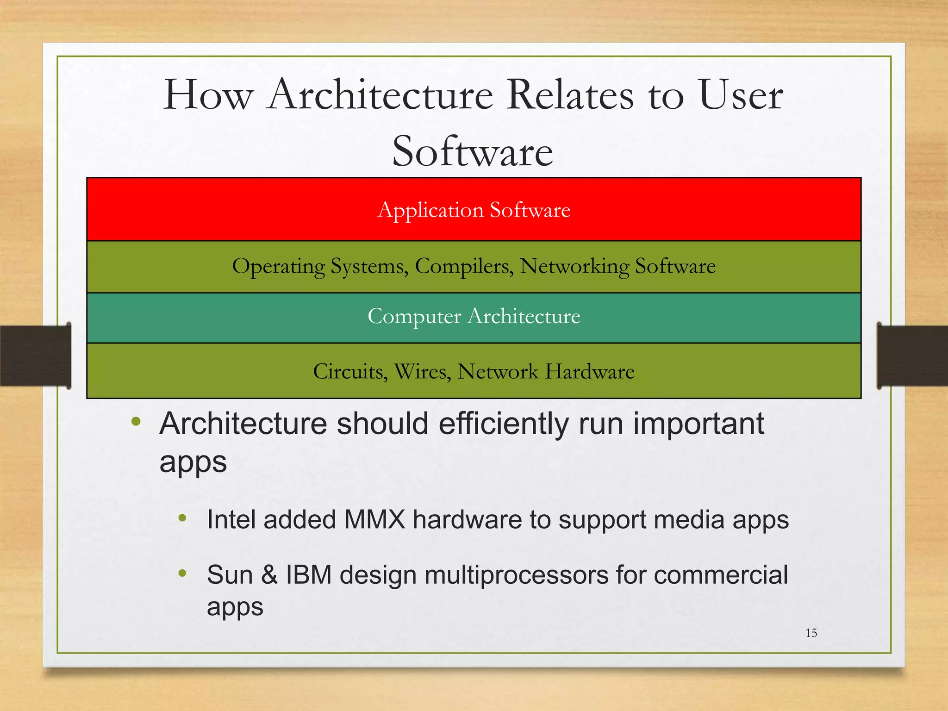Click the slide number 15
Image resolution: width=948 pixels, height=711 pixels.
[811, 633]
